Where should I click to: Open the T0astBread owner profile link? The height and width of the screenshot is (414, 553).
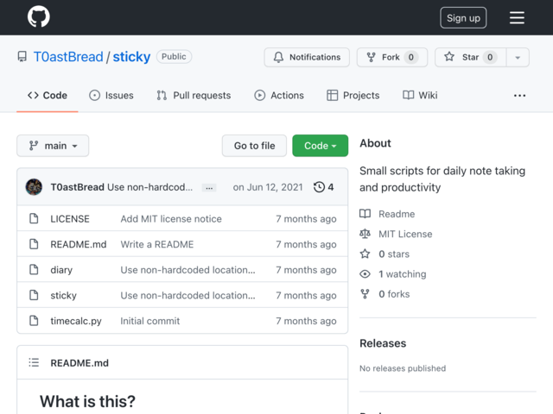[68, 57]
